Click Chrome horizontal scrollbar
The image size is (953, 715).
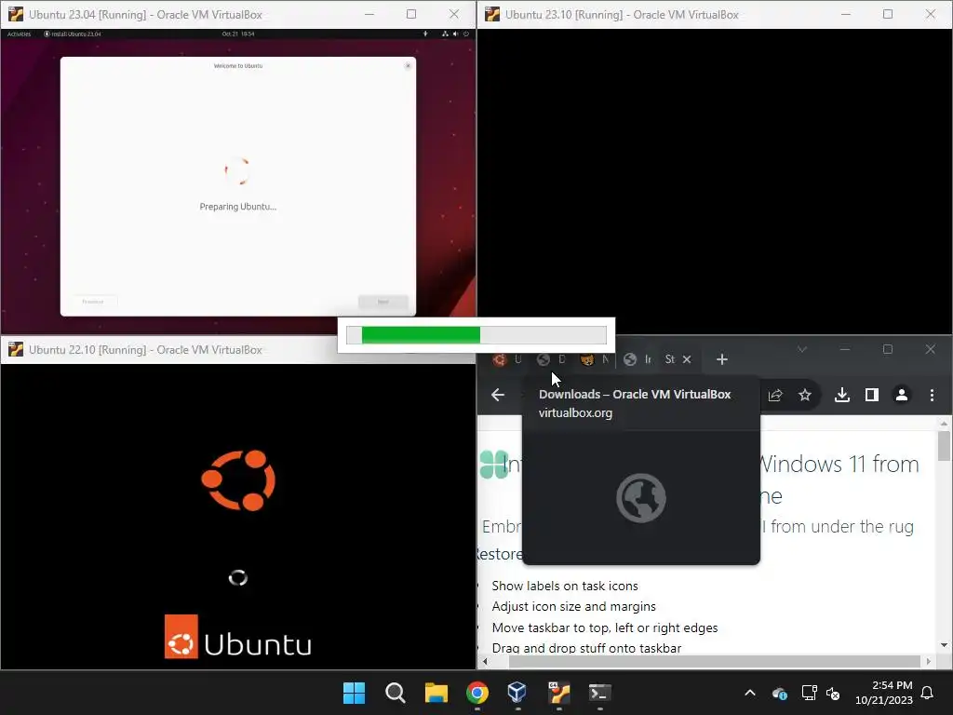point(714,661)
